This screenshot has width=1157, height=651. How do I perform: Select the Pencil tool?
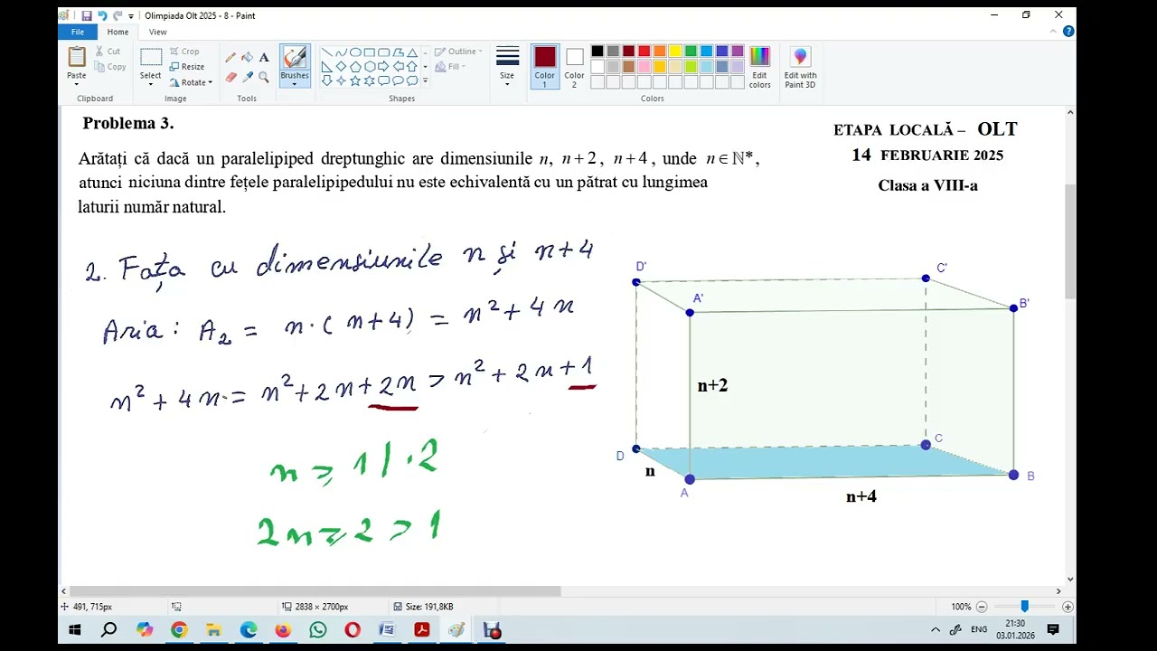click(230, 57)
